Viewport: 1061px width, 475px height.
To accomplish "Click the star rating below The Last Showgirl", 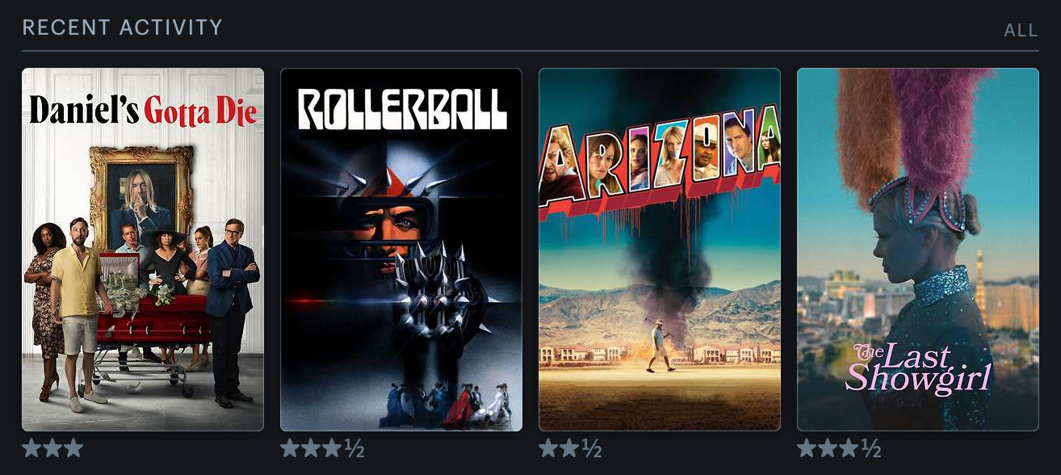I will 839,448.
